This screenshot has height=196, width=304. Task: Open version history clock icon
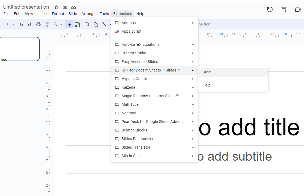[x=270, y=9]
